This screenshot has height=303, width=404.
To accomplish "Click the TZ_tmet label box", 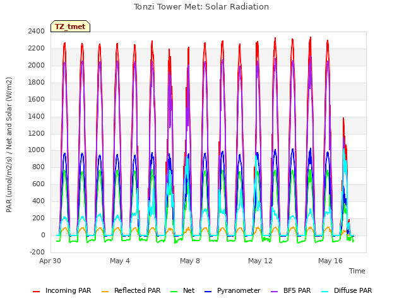I will [70, 27].
